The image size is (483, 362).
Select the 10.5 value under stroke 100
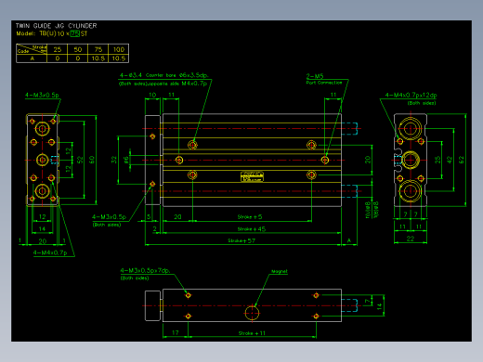pyautogui.click(x=119, y=58)
